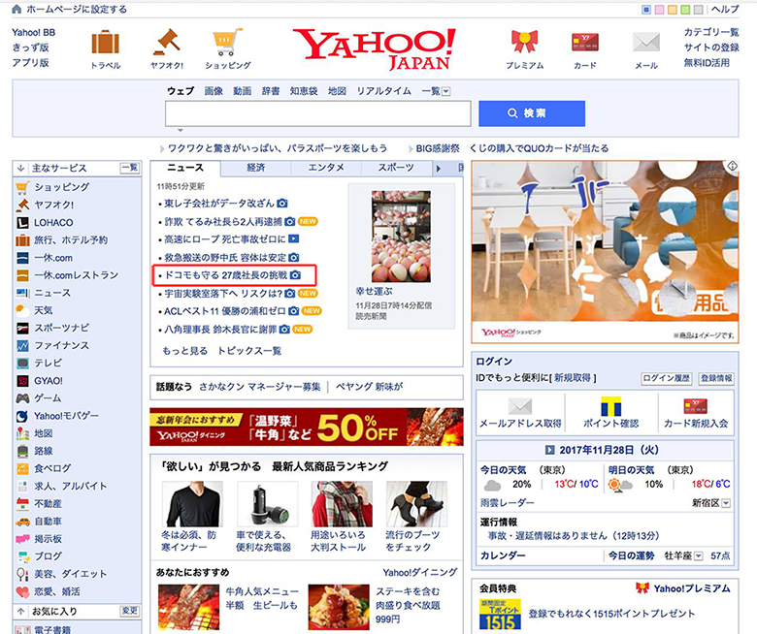Focus the main search text field

(x=318, y=113)
